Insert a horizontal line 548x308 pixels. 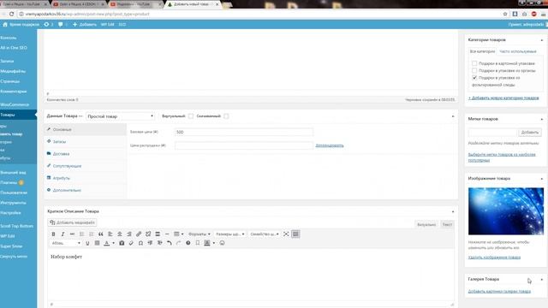coord(167,234)
